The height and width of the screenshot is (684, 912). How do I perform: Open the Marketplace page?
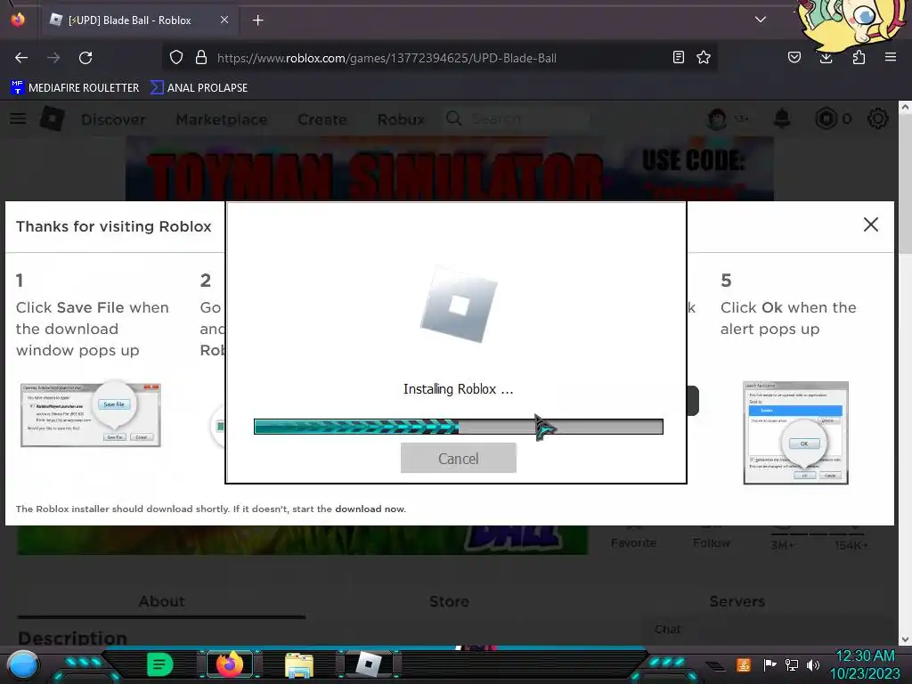[x=222, y=119]
